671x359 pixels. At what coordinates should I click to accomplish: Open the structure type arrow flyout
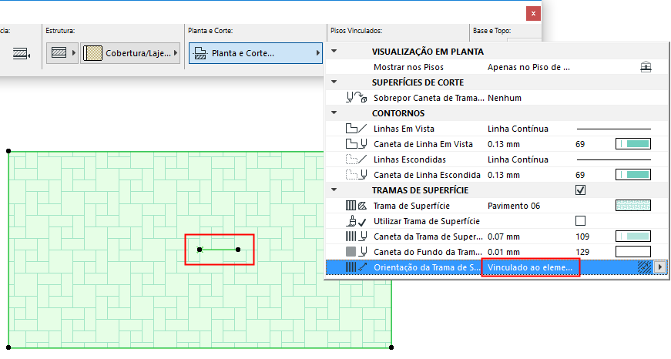74,53
